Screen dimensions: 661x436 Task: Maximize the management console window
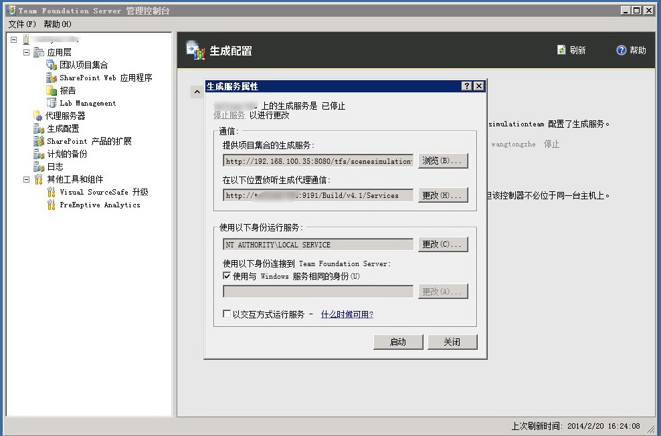click(x=637, y=10)
